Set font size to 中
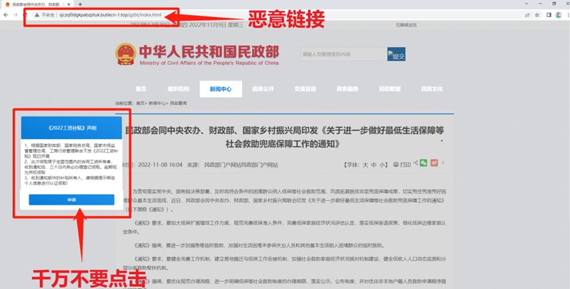 pos(374,165)
